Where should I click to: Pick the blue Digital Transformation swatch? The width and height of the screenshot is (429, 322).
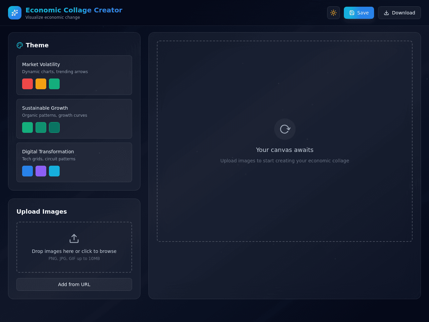[27, 171]
